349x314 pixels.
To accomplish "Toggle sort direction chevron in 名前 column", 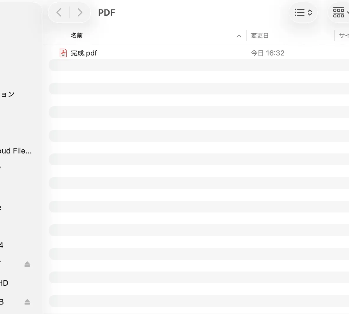I will [239, 36].
